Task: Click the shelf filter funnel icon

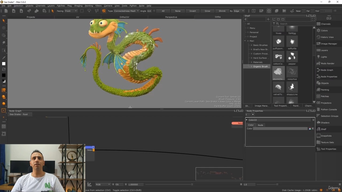Action: pos(274,24)
